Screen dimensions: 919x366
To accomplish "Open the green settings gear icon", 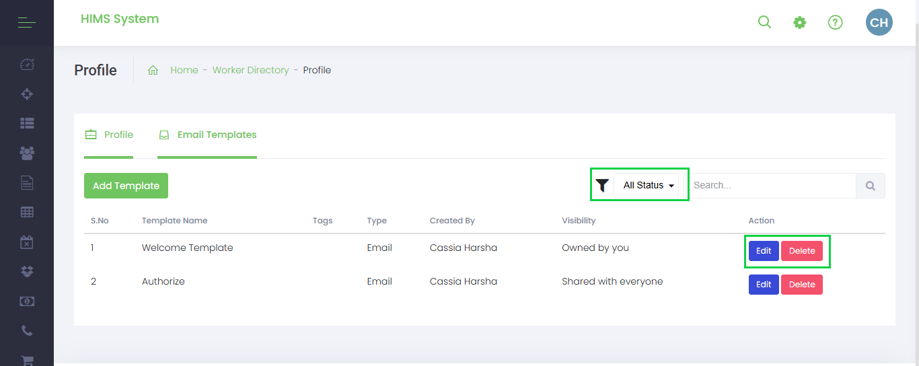I will 799,23.
